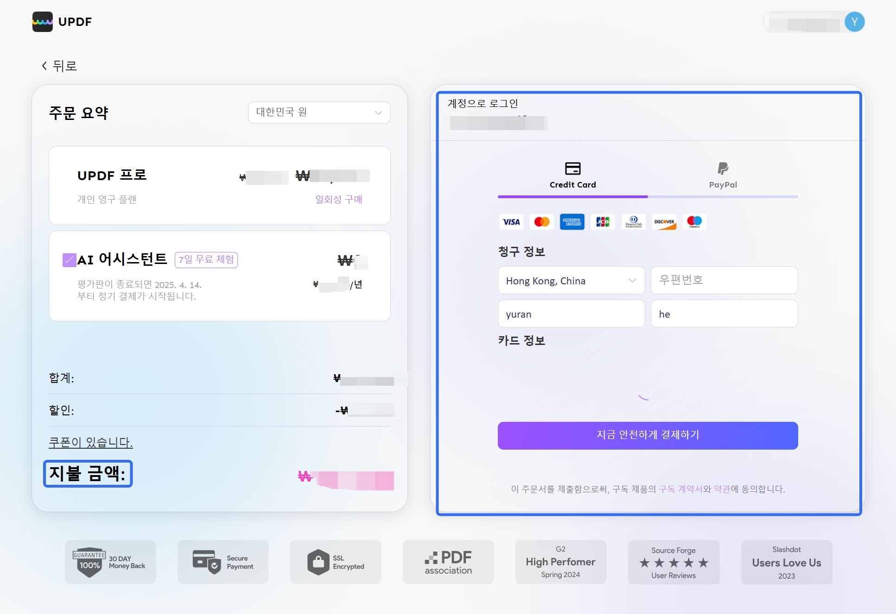Click the 할인: label
Viewport: 896px width, 614px height.
62,410
